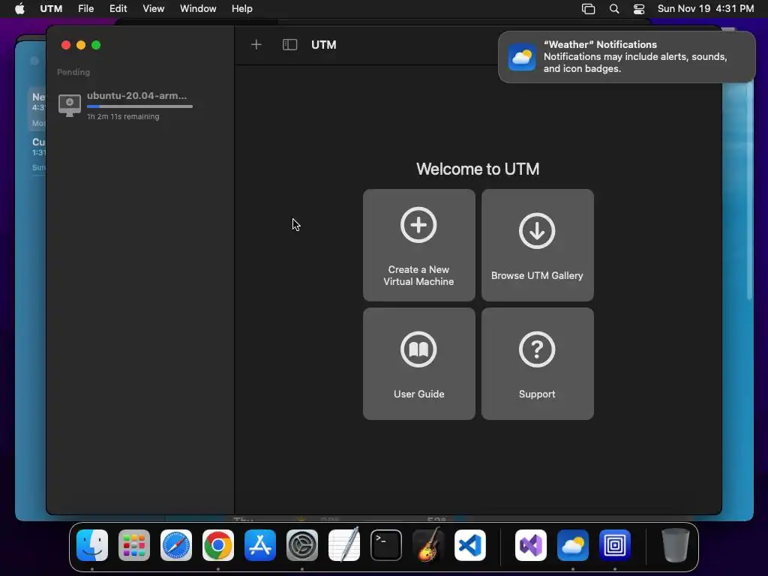Open the Window menu

click(x=198, y=8)
